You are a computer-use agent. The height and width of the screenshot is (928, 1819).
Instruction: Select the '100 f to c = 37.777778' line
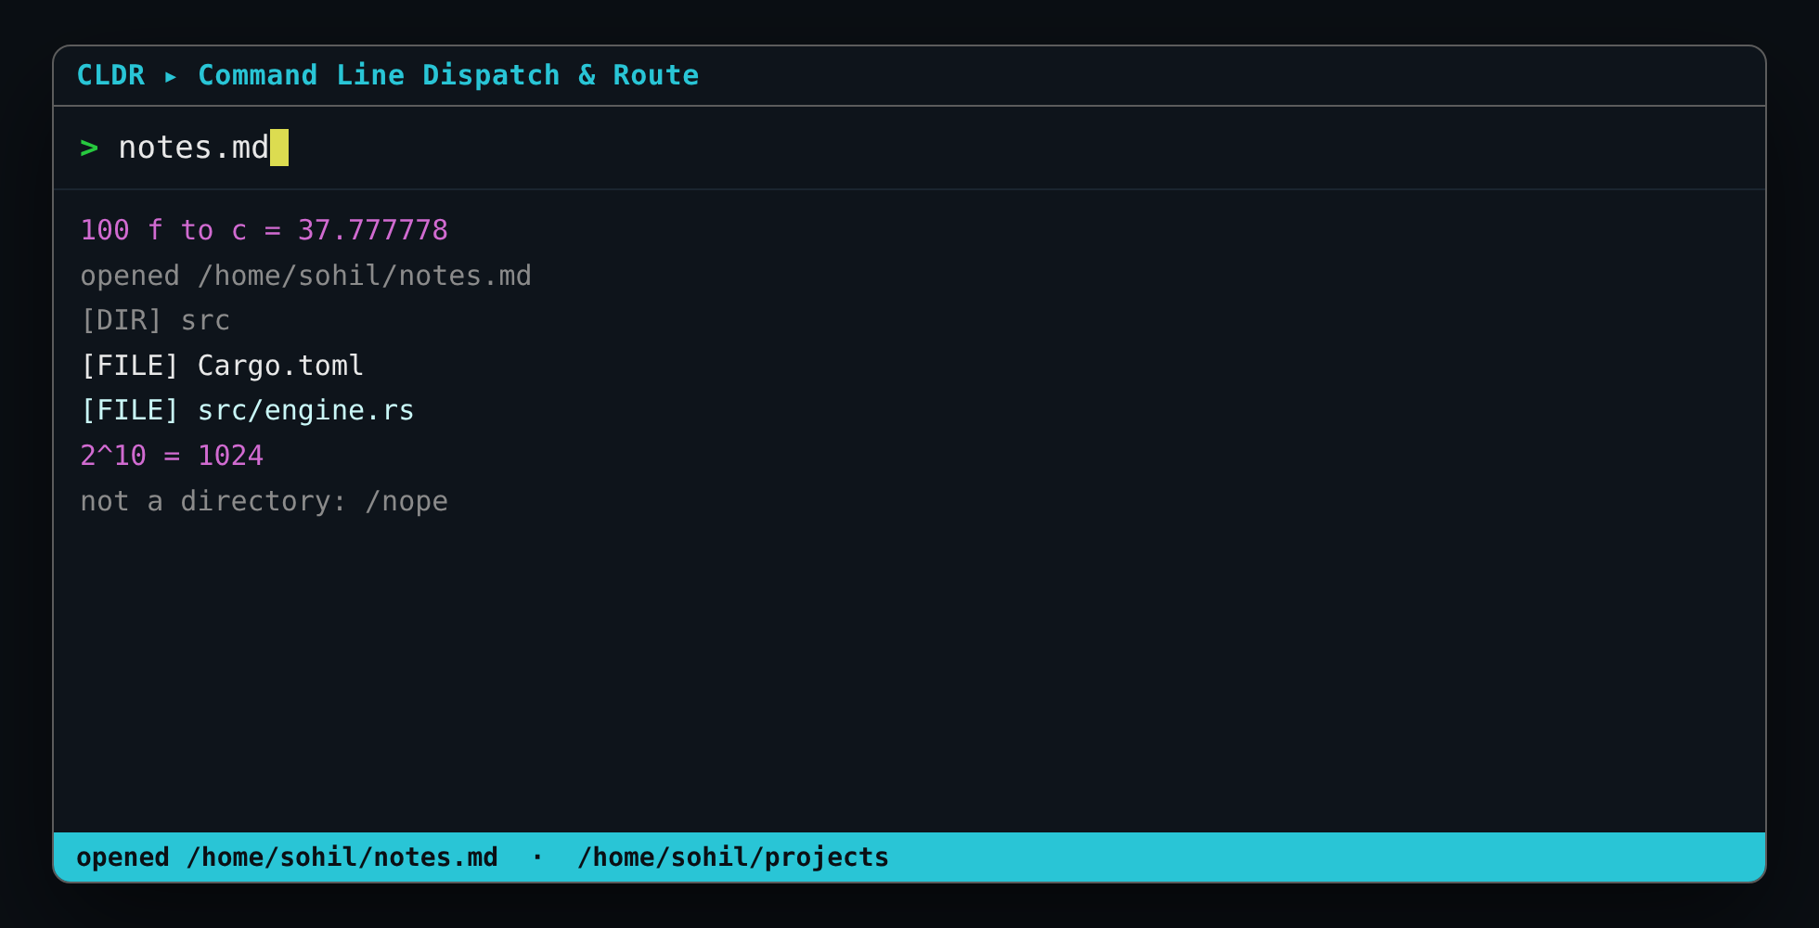[x=264, y=230]
